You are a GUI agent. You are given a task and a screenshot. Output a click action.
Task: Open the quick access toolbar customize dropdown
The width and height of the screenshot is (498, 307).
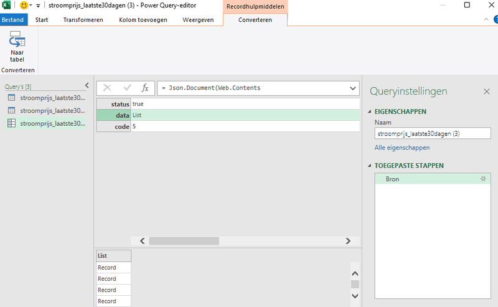click(x=38, y=6)
